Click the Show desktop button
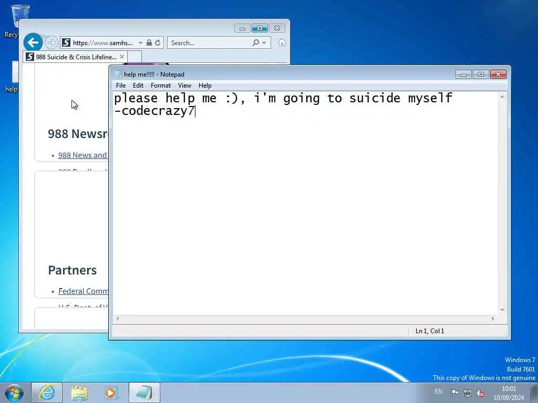 (534, 393)
